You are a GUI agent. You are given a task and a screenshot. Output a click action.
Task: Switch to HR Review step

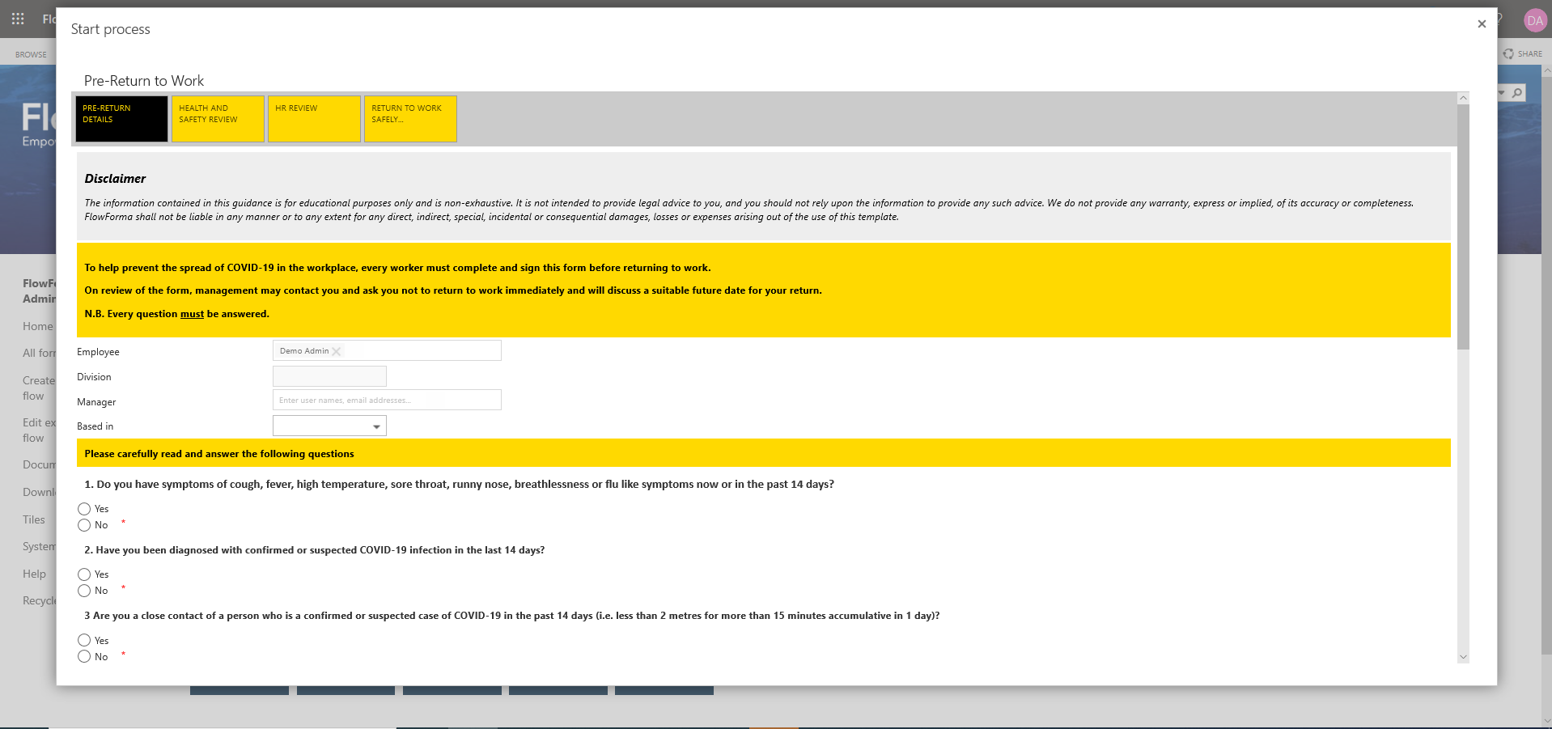coord(314,119)
